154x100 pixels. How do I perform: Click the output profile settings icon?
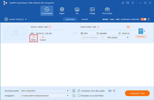[x=74, y=91]
